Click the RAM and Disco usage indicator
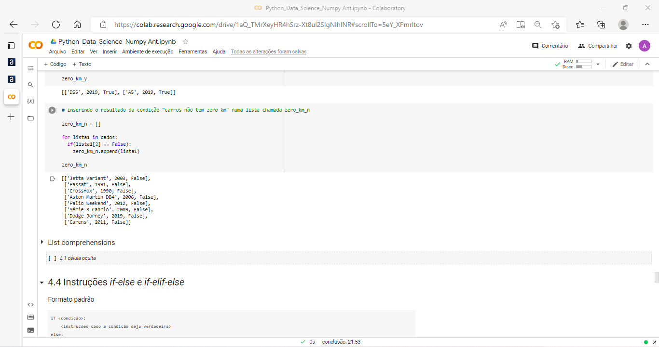 click(x=577, y=64)
